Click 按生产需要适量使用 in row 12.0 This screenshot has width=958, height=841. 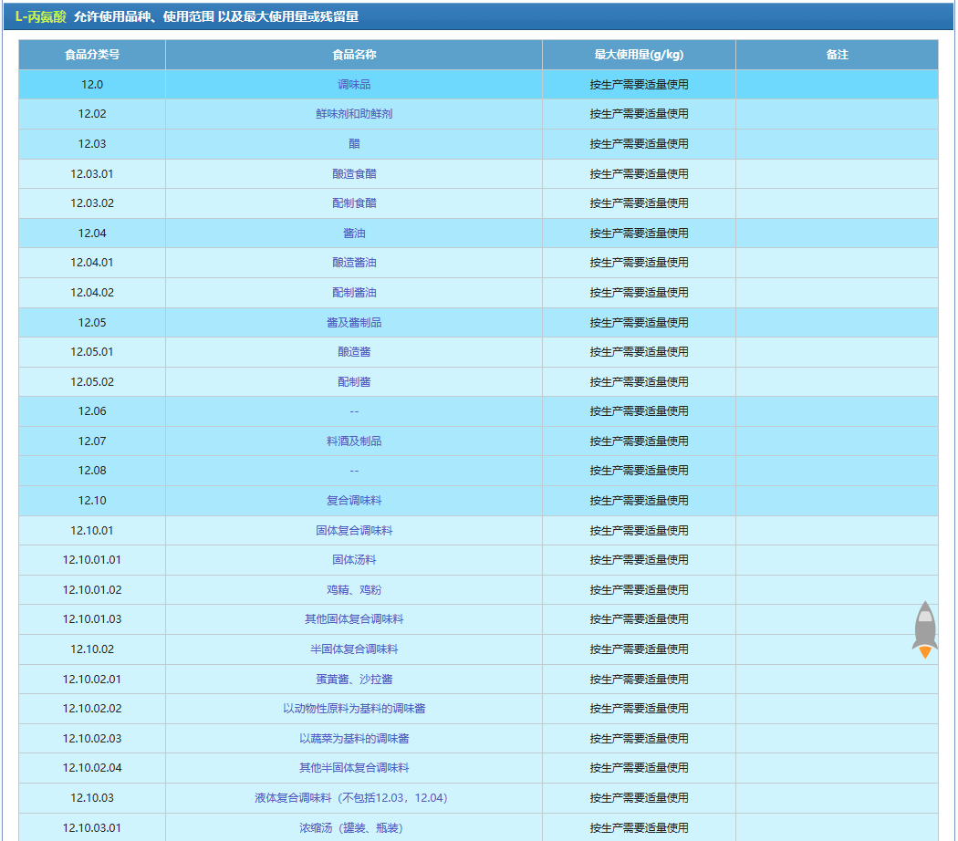coord(639,84)
